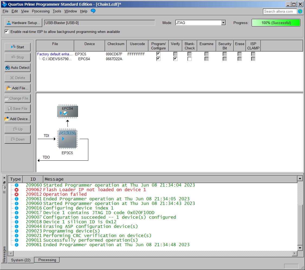The height and width of the screenshot is (270, 305).
Task: Switch to the System (22) tab
Action: 21,260
